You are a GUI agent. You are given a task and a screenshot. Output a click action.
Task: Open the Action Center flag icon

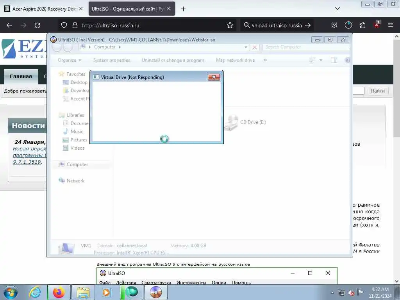pos(360,292)
